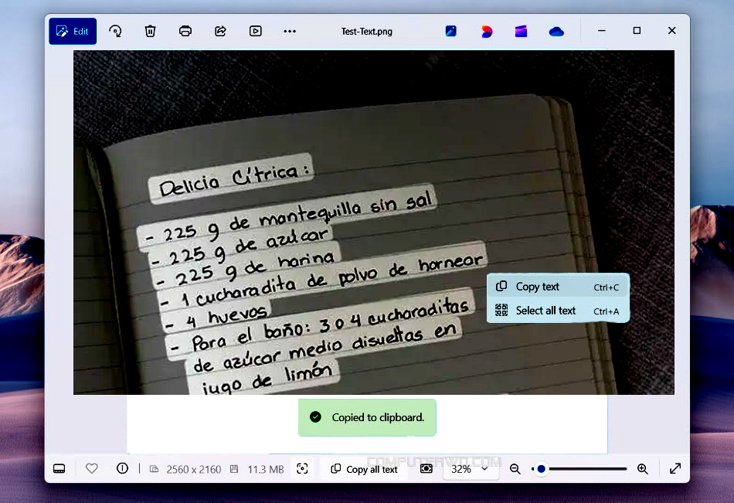Click the 'jugo de limón' text line
The width and height of the screenshot is (734, 503).
[266, 379]
